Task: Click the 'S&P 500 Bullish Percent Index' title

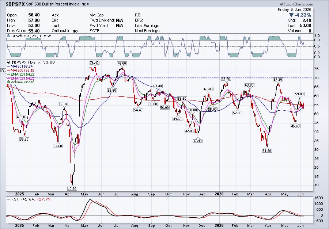Action: tap(52, 4)
